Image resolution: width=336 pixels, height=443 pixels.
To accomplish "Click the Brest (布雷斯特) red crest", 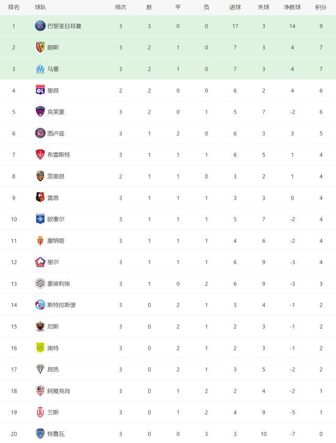I will point(40,155).
